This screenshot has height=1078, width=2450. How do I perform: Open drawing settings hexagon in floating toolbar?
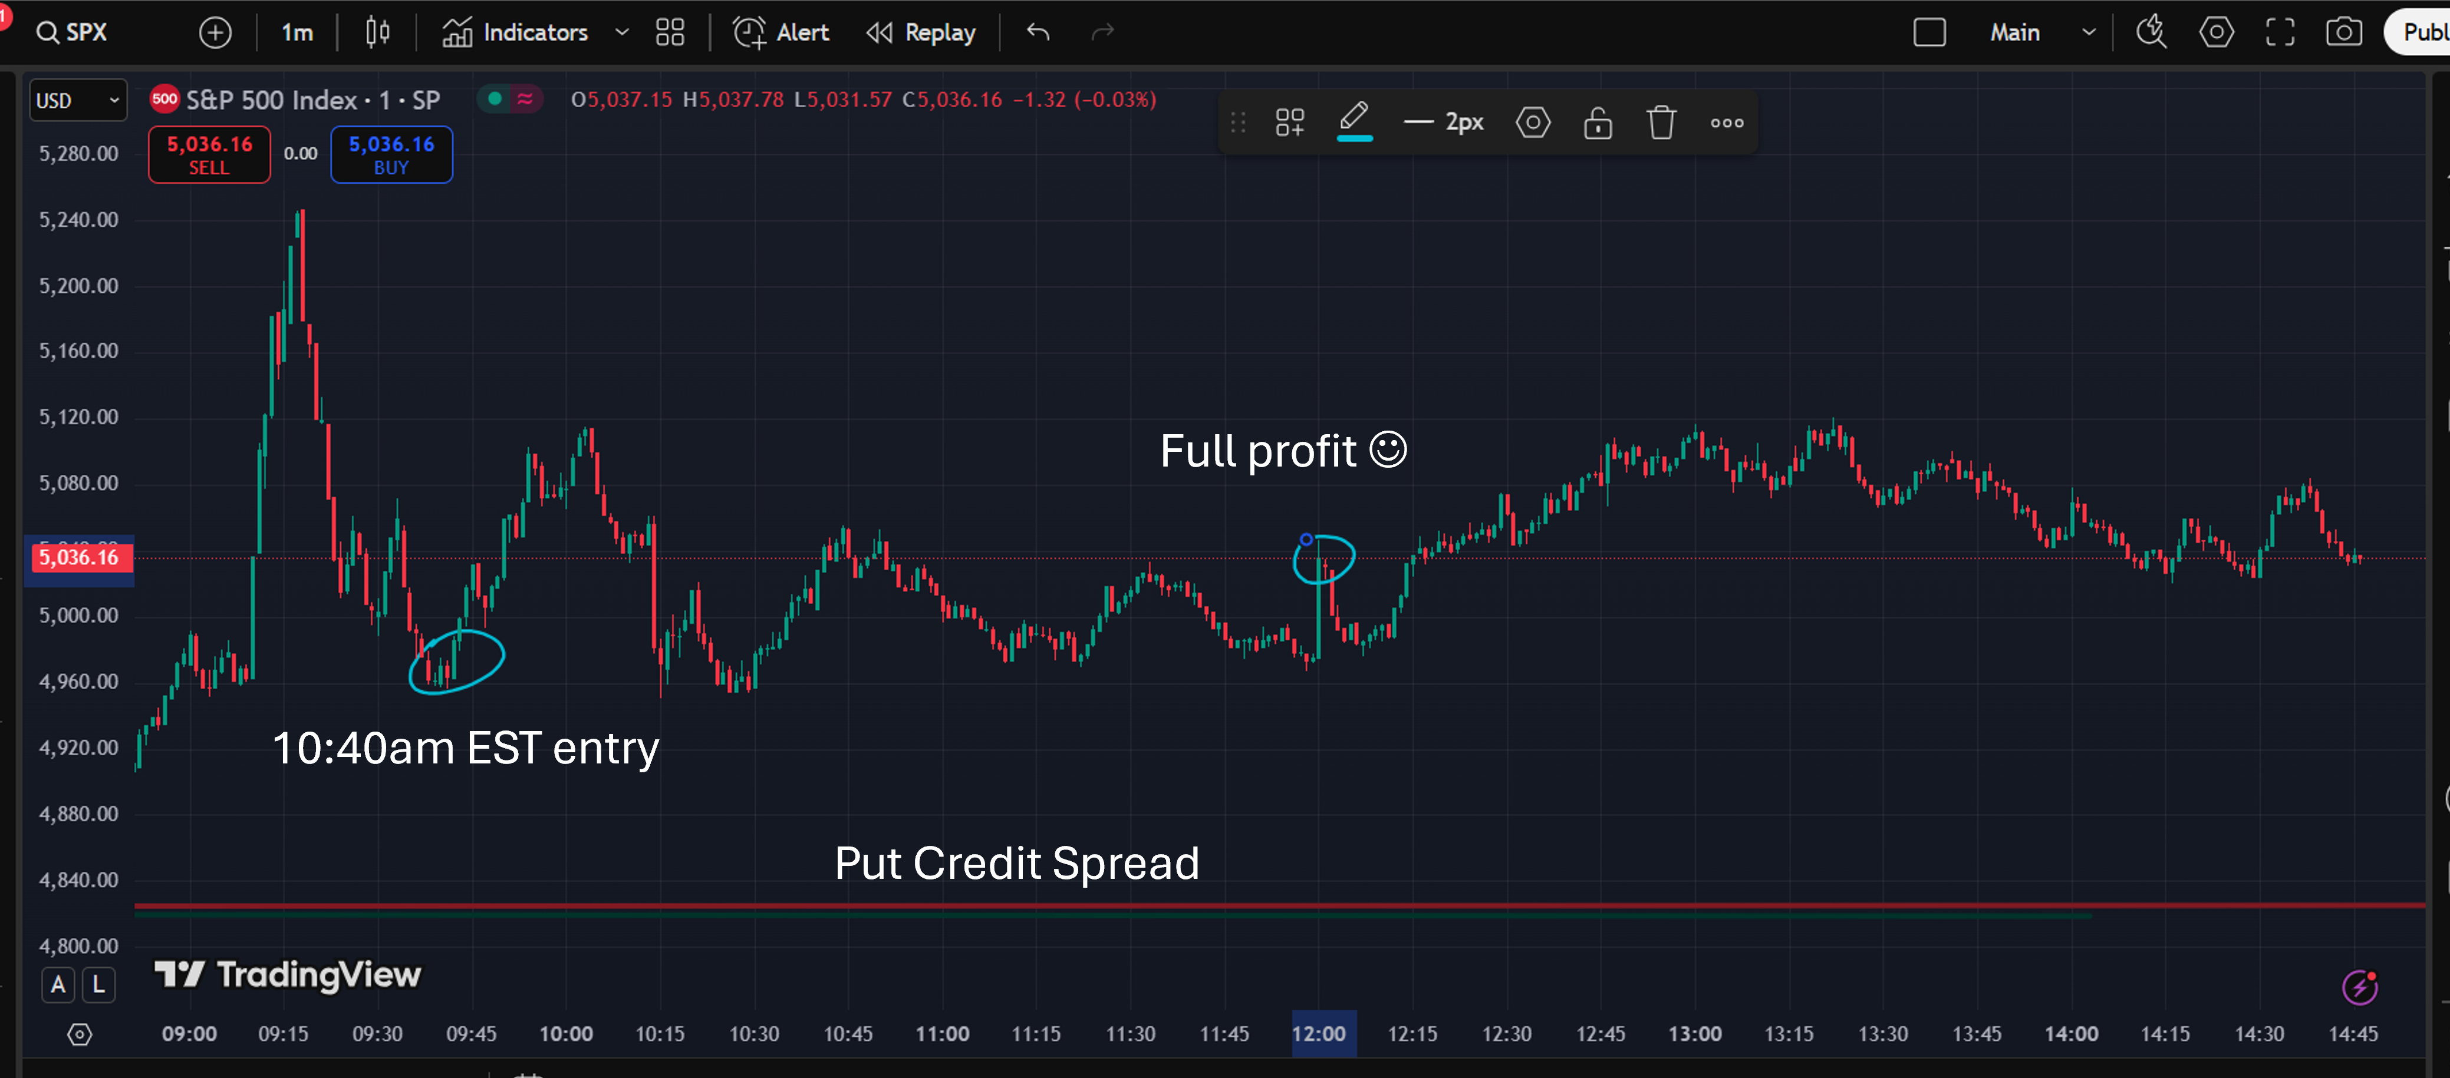click(1532, 123)
